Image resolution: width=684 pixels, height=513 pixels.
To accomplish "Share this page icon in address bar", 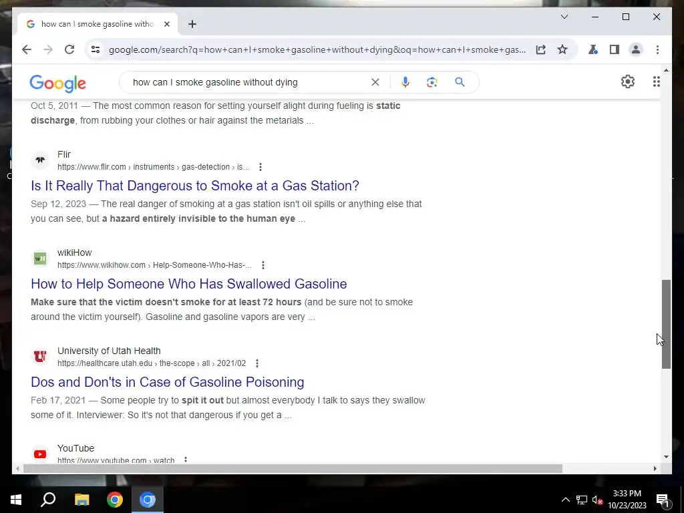I will point(541,49).
